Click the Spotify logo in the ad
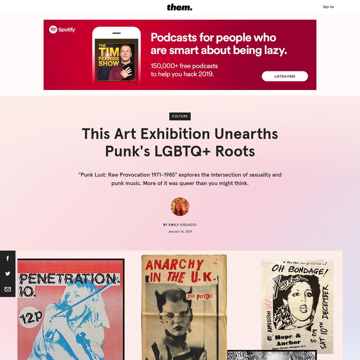 click(x=62, y=30)
